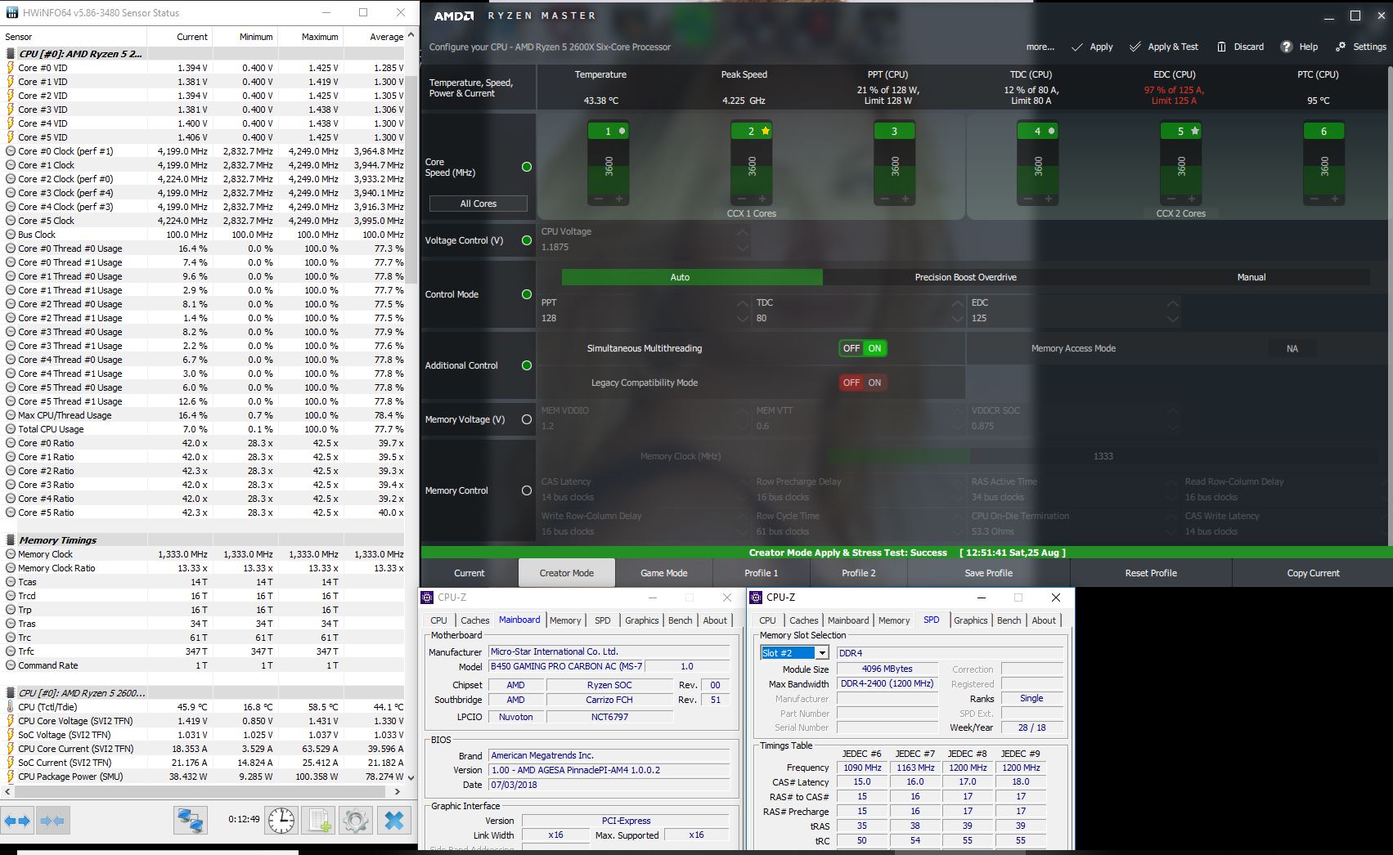Click Copy Current button
The width and height of the screenshot is (1393, 855).
(1313, 573)
